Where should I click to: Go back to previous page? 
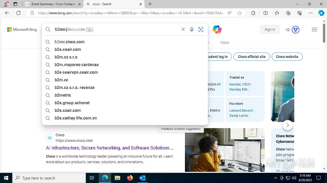point(7,13)
